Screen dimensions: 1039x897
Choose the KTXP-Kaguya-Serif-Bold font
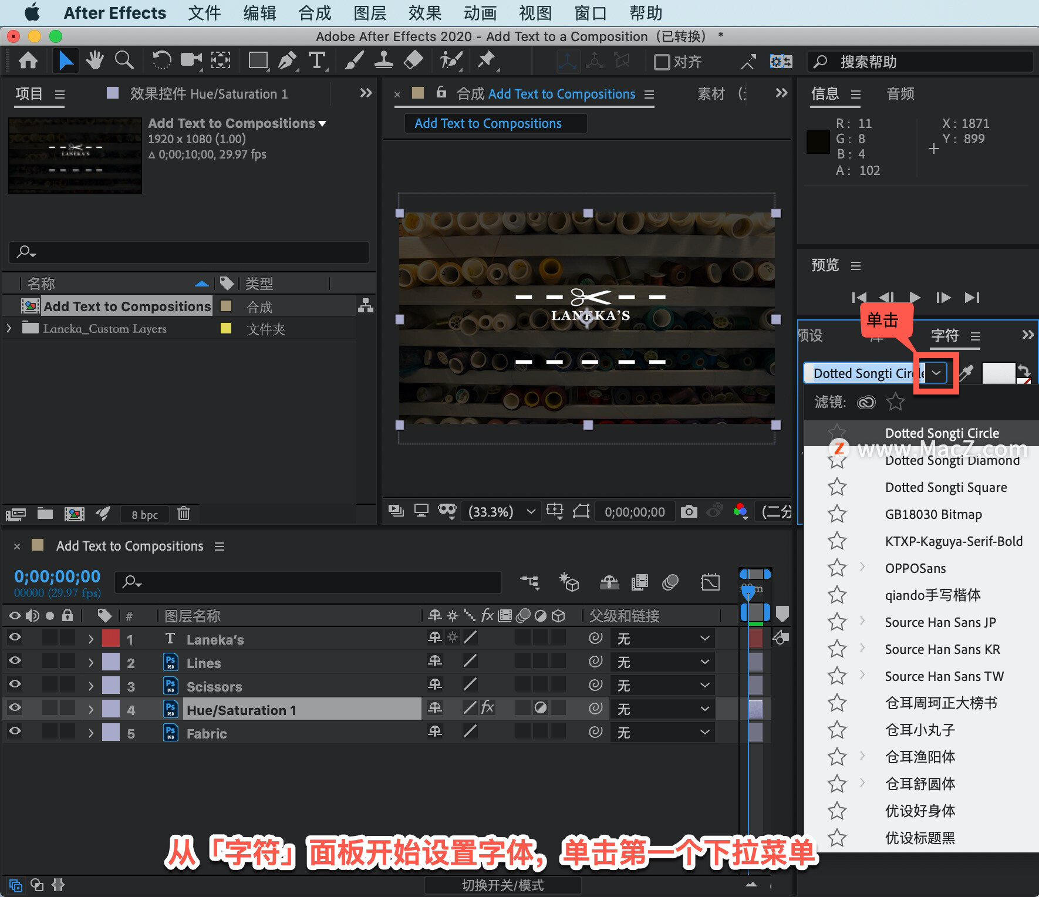tap(953, 541)
